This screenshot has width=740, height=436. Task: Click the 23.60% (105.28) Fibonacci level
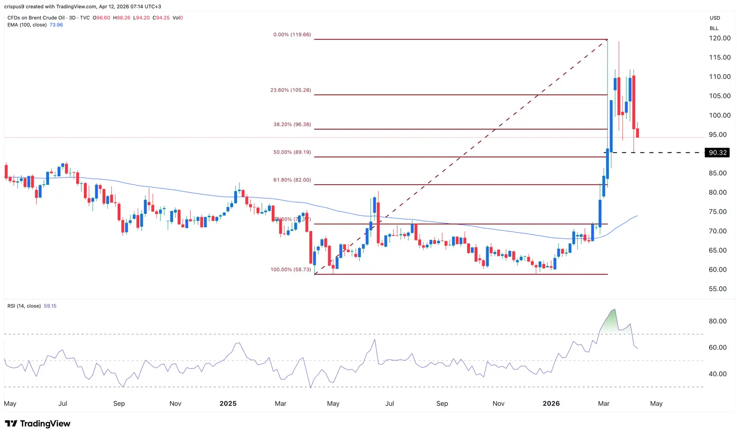tap(291, 90)
